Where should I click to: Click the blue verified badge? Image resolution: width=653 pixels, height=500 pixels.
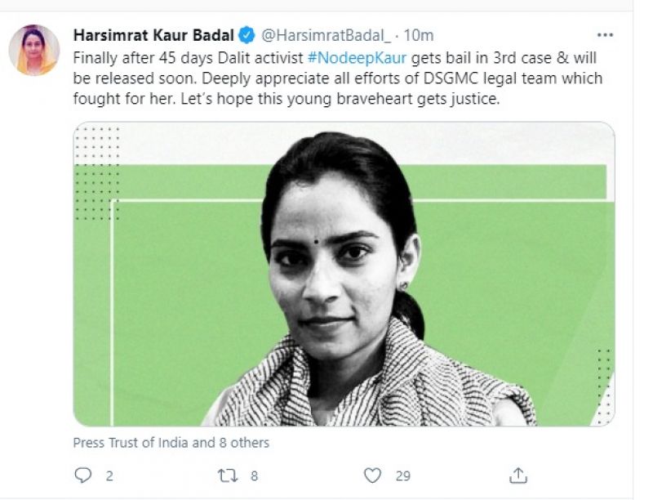(247, 35)
